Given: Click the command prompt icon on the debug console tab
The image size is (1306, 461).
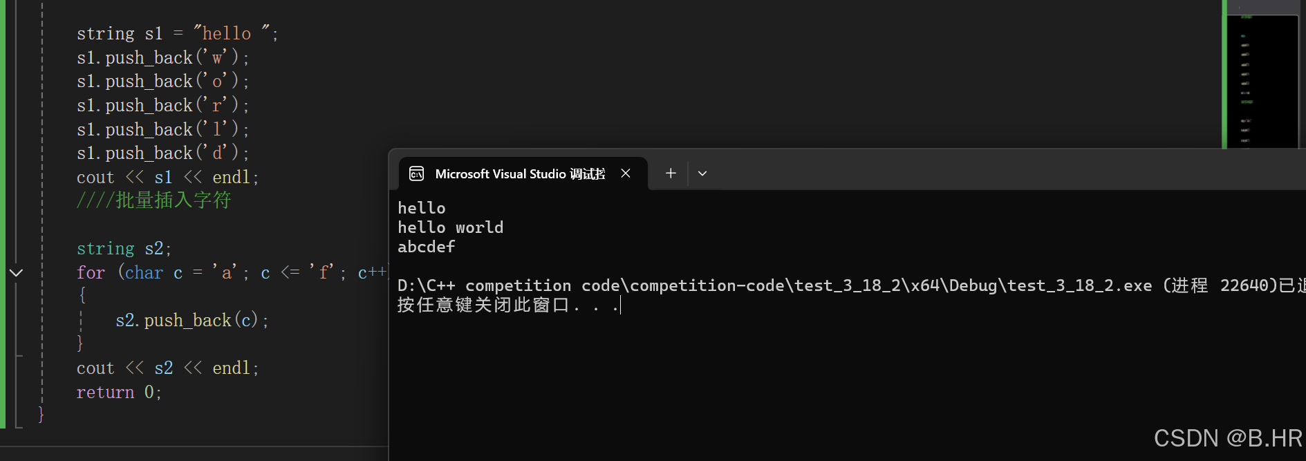Looking at the screenshot, I should 417,173.
